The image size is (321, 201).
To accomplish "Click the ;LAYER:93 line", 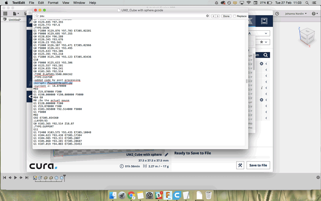I will [40, 121].
